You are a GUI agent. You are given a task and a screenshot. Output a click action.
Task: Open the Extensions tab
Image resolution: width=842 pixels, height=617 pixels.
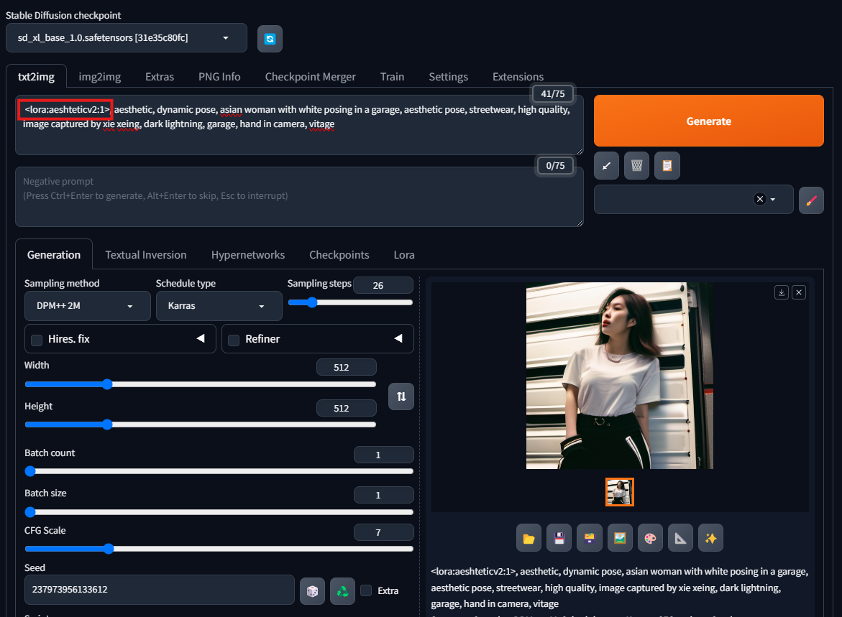(518, 77)
